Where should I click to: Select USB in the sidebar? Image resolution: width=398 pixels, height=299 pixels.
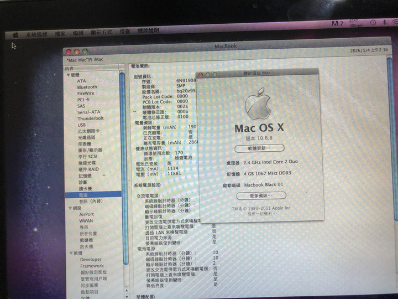(82, 125)
